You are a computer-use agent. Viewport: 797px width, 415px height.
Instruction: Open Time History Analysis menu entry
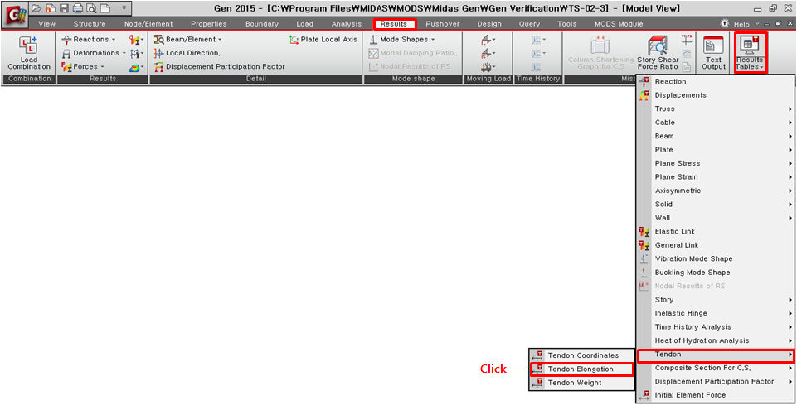point(715,327)
